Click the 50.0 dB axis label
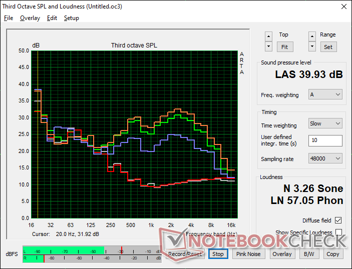Screen dimensions: 352x269 coord(24,50)
